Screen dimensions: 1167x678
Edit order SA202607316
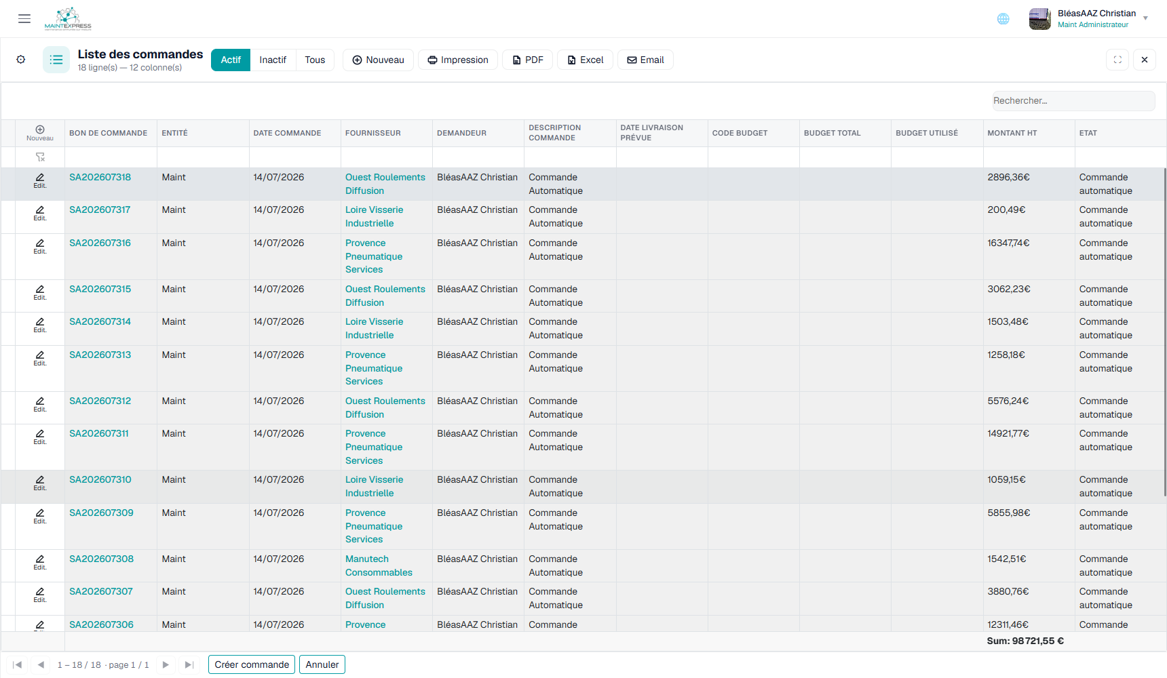click(x=40, y=246)
